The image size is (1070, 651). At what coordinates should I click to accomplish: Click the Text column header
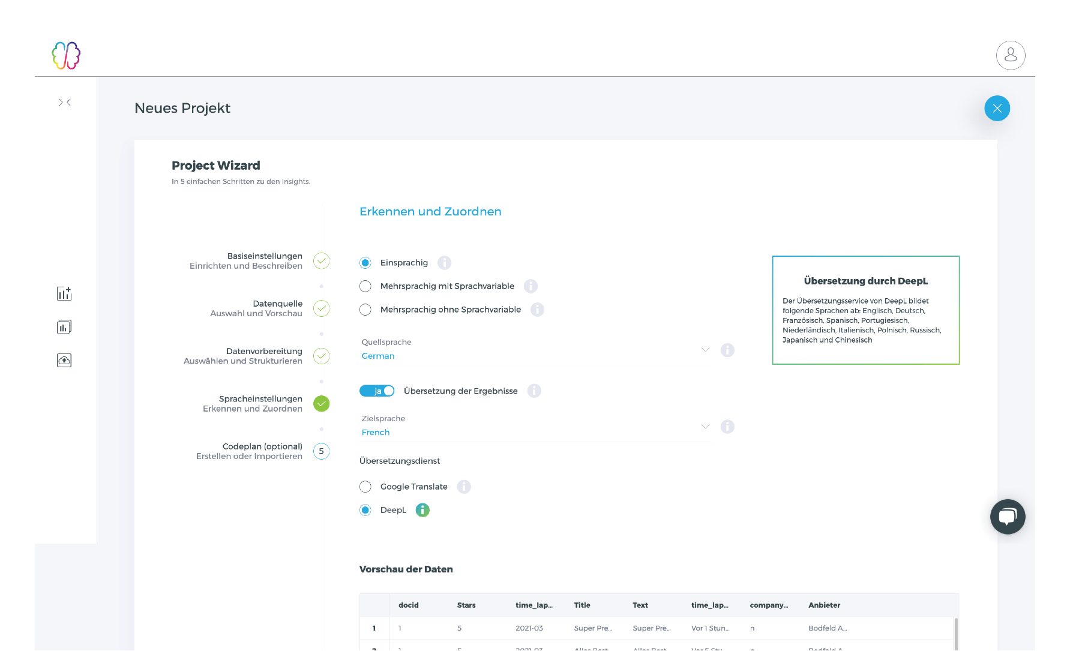point(640,605)
